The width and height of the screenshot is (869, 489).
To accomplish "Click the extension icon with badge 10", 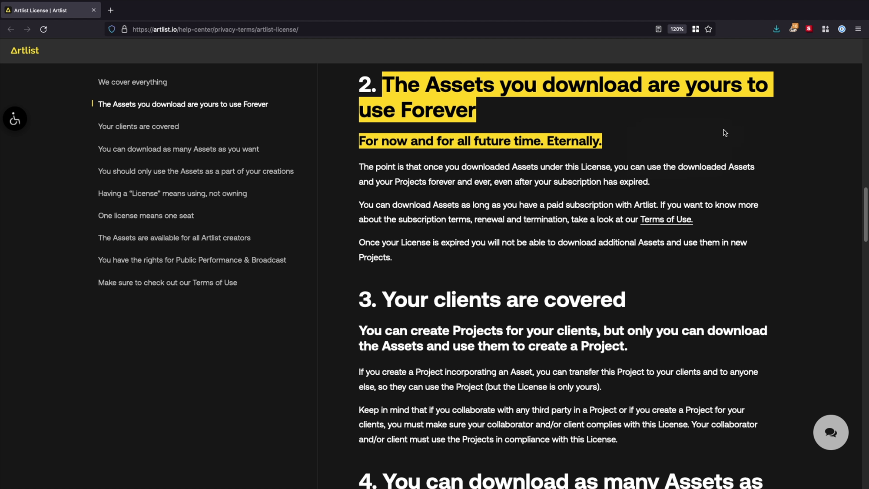I will [x=793, y=29].
